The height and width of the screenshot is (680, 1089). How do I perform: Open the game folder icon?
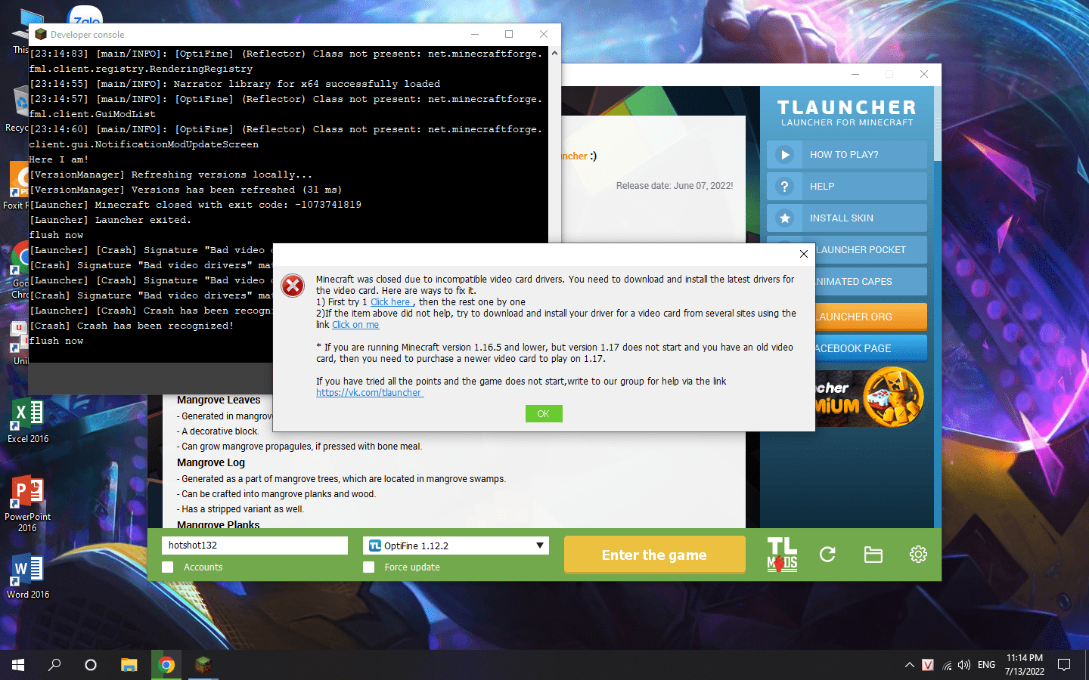point(873,555)
